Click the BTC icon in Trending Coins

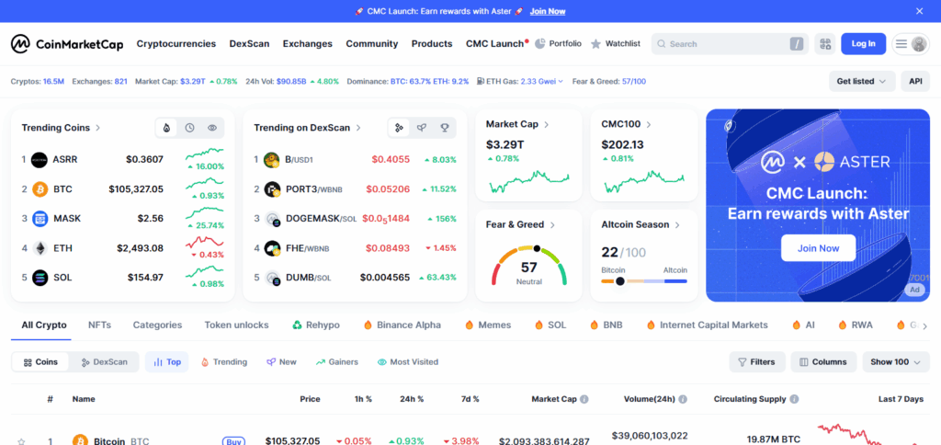40,189
